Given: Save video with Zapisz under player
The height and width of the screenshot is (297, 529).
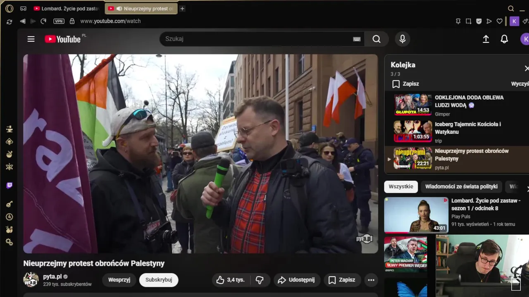Looking at the screenshot, I should click(x=342, y=280).
